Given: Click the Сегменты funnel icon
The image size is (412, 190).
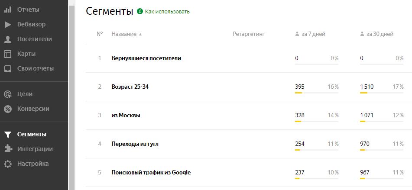Looking at the screenshot, I should (x=8, y=135).
